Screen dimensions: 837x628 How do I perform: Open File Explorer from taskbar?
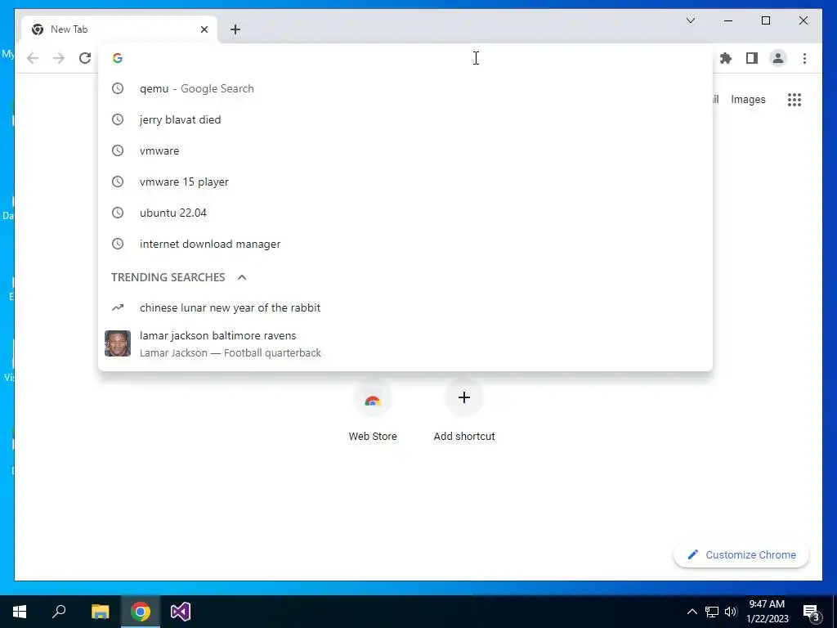[100, 612]
